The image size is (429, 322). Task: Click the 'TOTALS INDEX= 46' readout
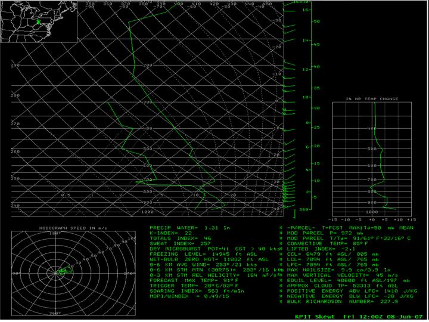point(181,238)
